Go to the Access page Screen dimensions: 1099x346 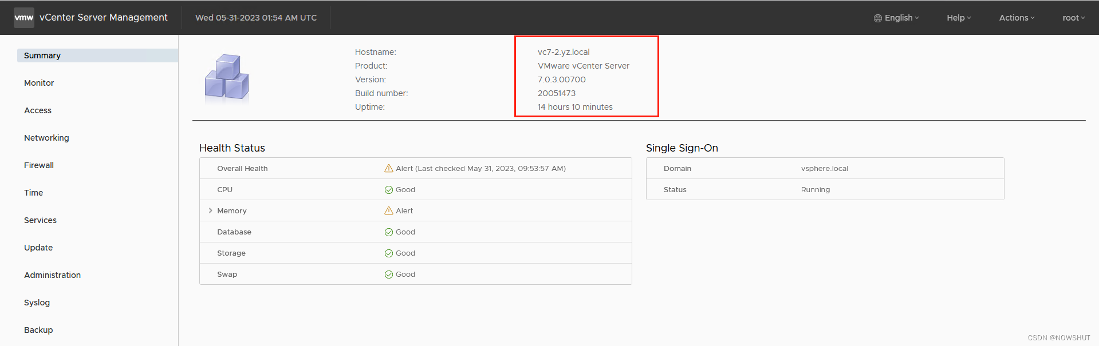(x=38, y=110)
